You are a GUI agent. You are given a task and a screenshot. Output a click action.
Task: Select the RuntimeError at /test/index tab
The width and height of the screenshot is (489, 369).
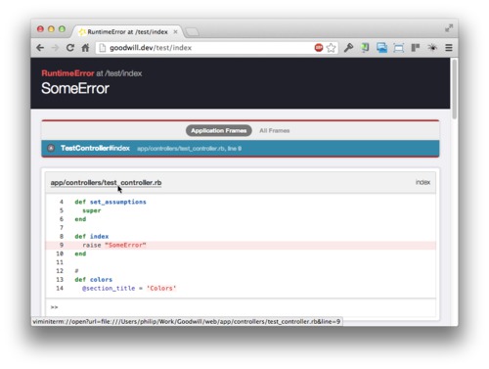coord(127,32)
